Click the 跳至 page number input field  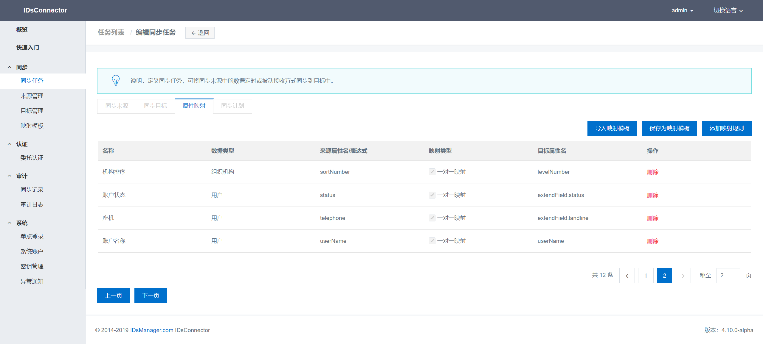(x=728, y=276)
